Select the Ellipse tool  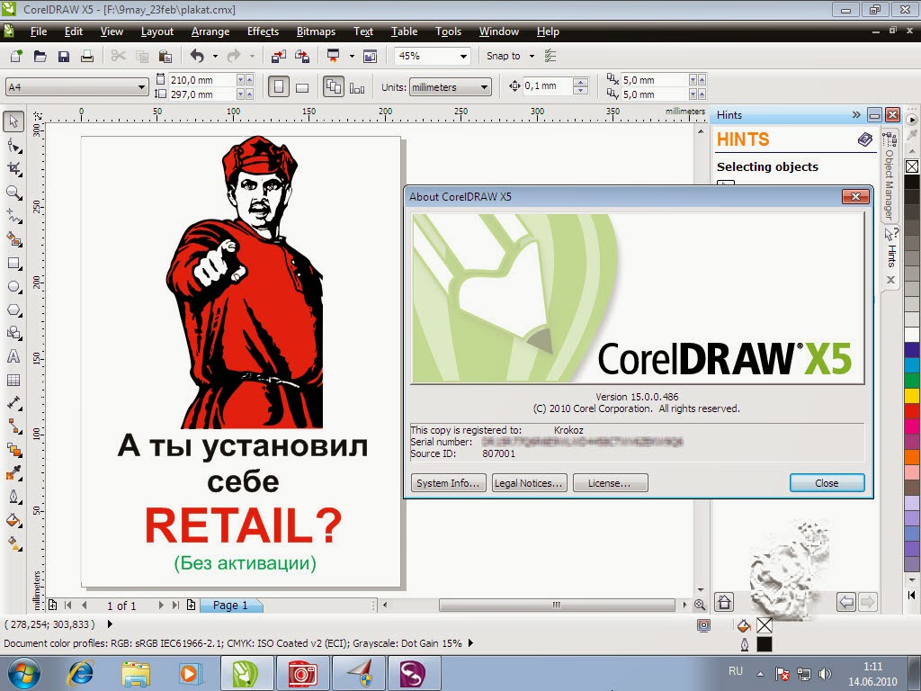click(x=13, y=287)
